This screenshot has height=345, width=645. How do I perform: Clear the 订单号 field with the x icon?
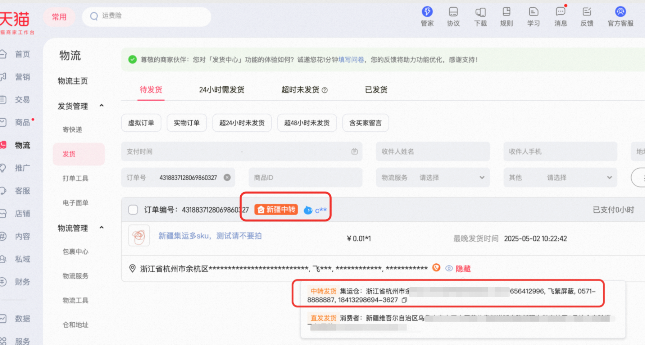coord(227,177)
